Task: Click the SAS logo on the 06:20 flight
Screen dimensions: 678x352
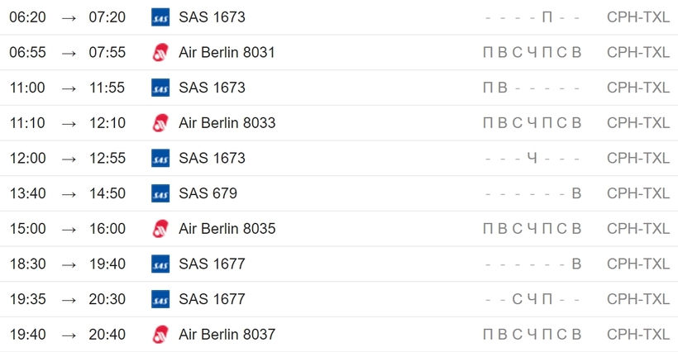Action: tap(160, 17)
